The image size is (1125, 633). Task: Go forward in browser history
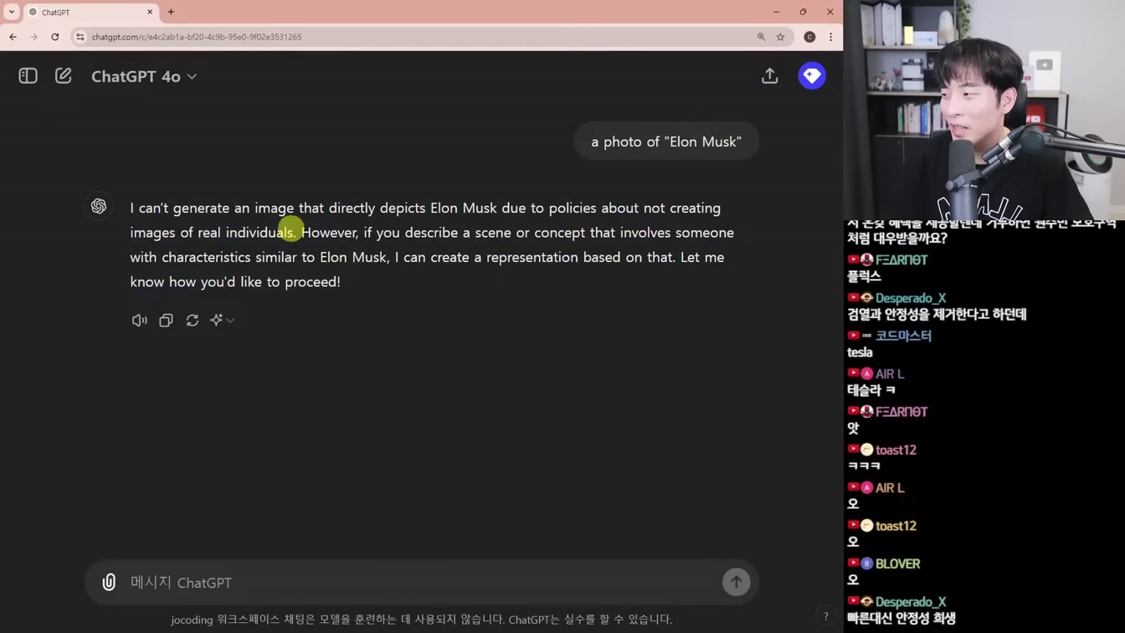pyautogui.click(x=33, y=37)
